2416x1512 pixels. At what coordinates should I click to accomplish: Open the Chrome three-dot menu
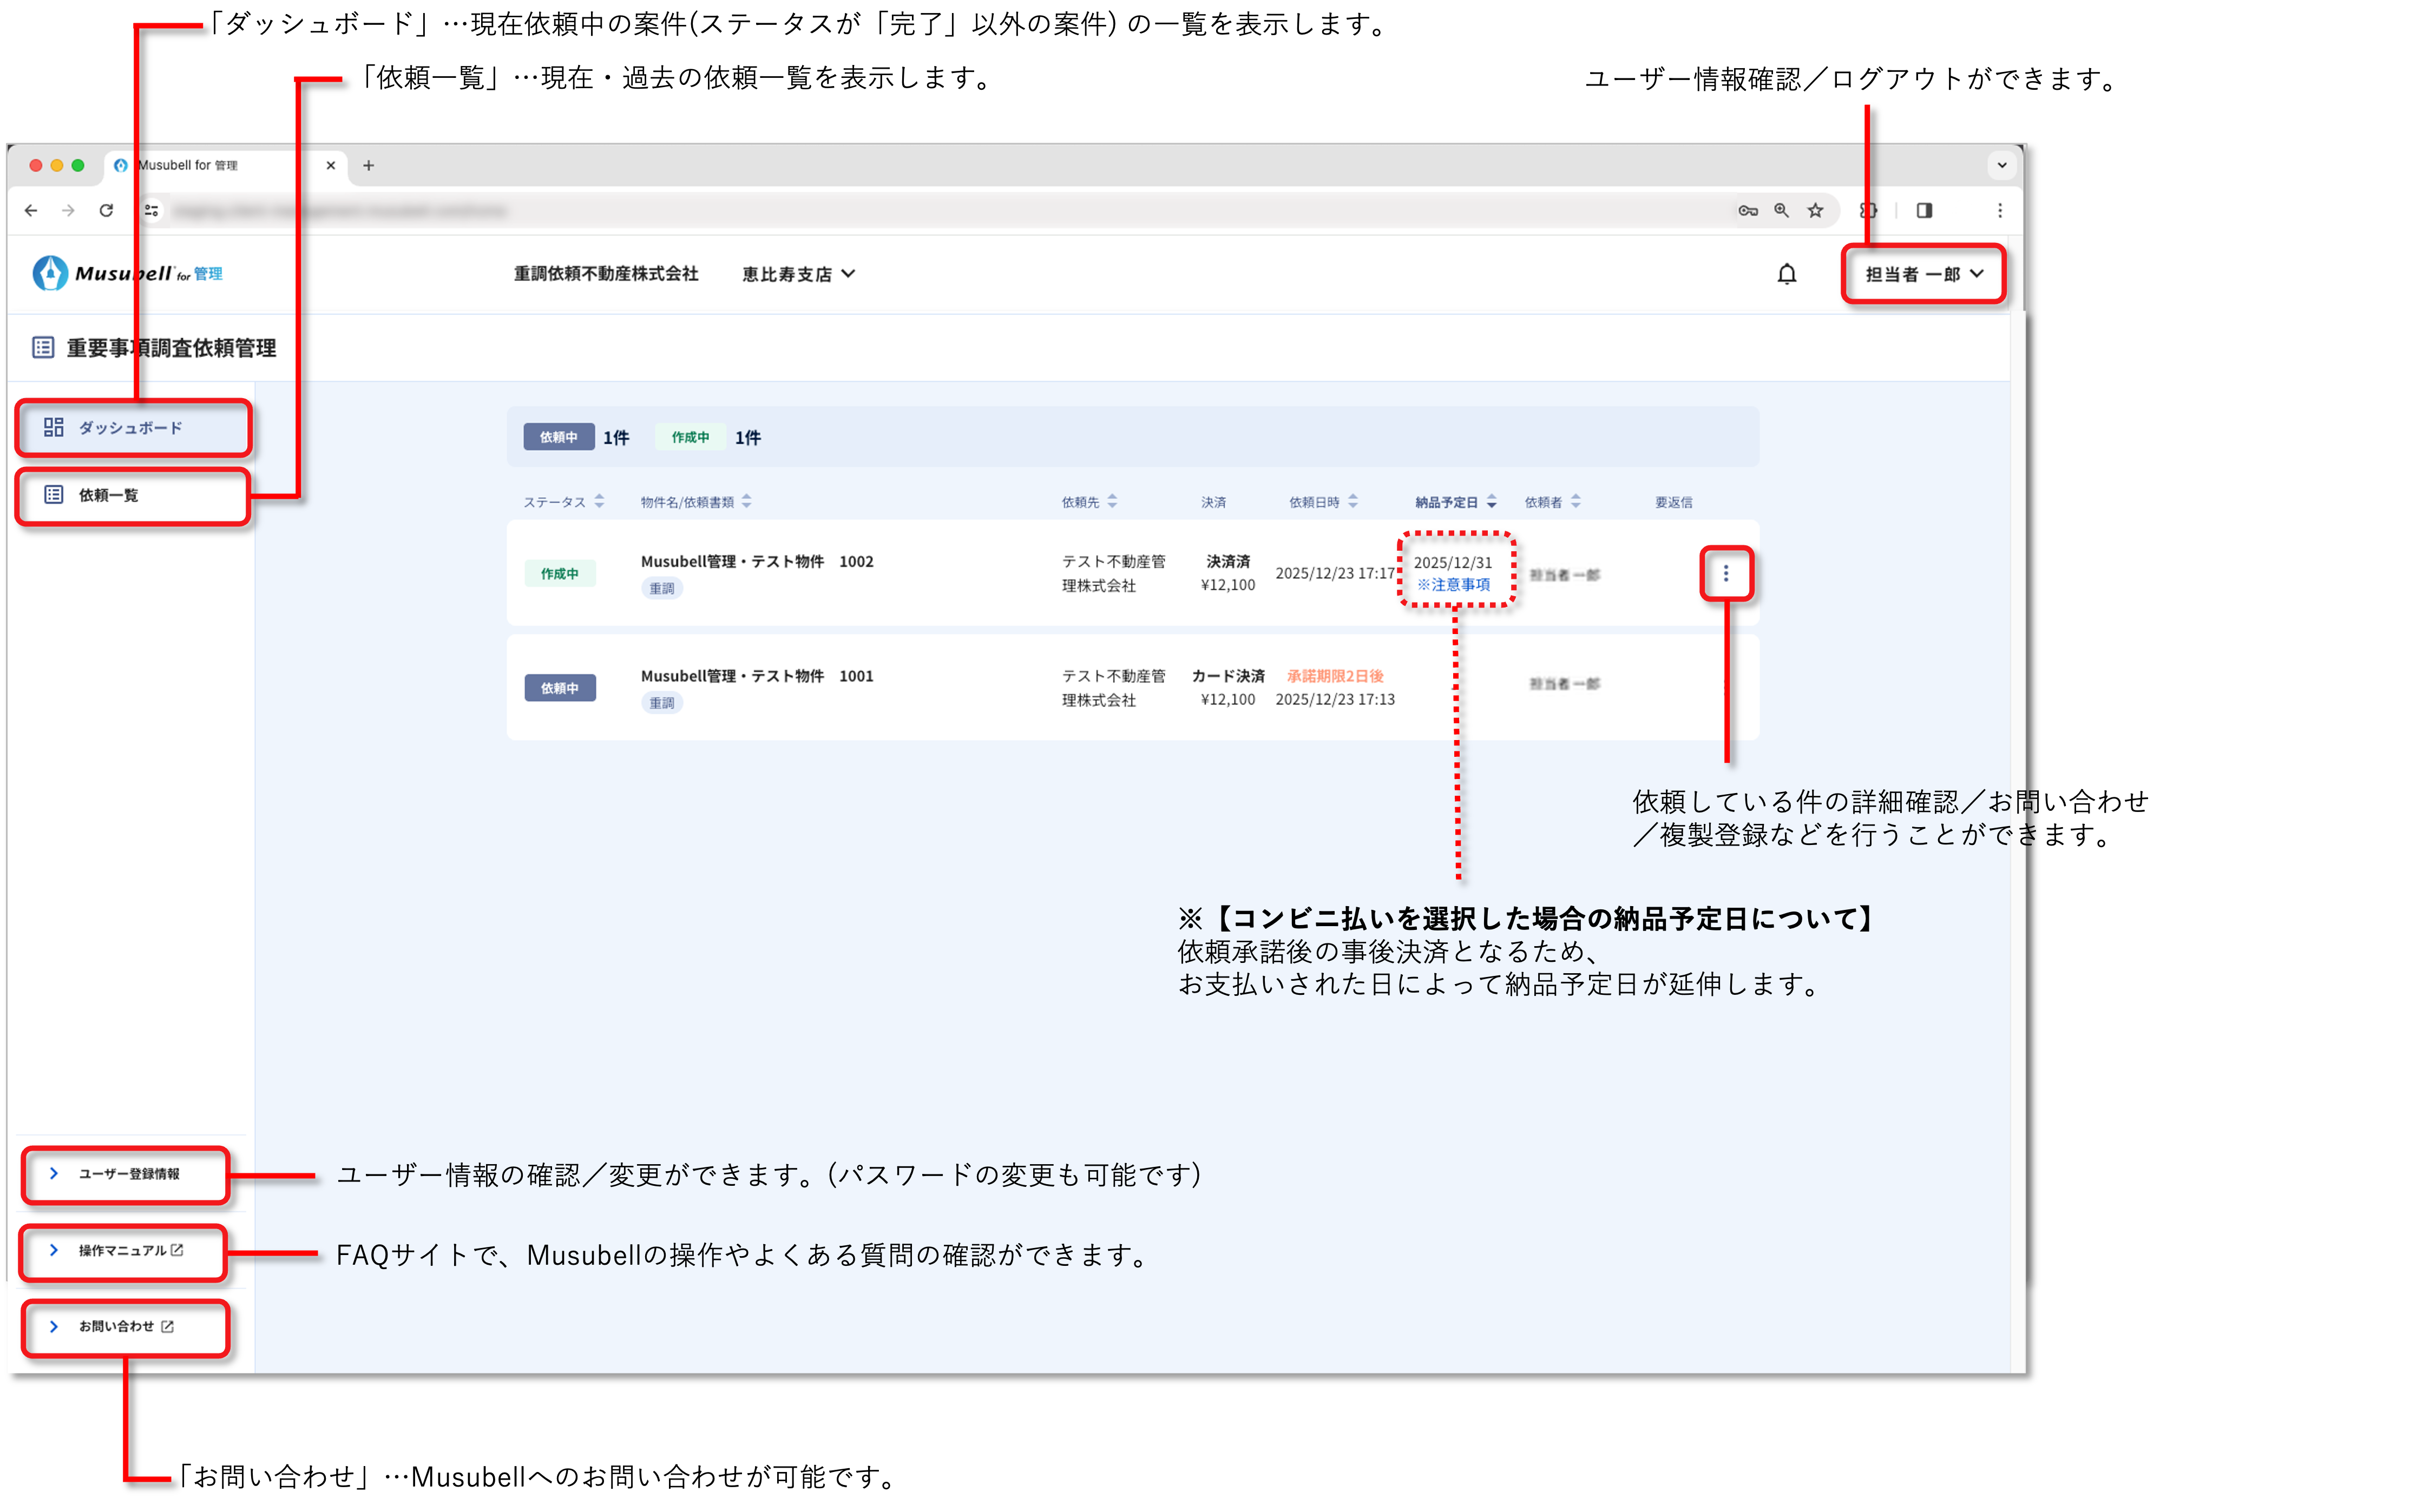(2000, 211)
